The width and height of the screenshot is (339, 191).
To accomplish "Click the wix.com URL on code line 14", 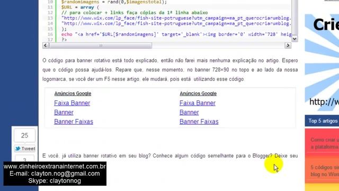I will (x=176, y=23).
